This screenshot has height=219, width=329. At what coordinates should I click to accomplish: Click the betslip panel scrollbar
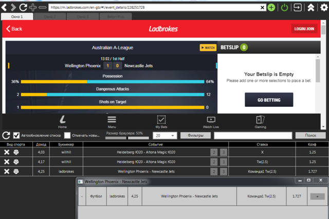coord(318,71)
